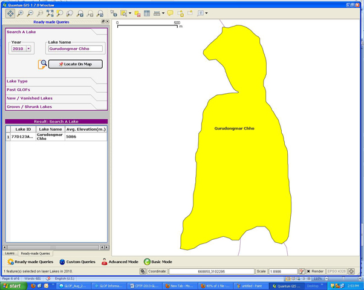Activate the Identify Features tool
The width and height of the screenshot is (364, 290).
tap(114, 13)
